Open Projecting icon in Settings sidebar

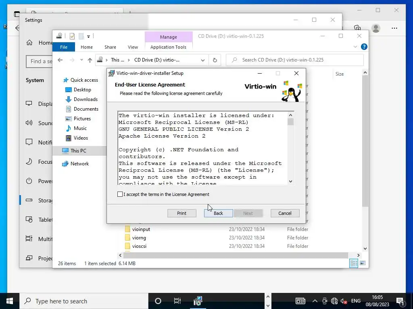click(29, 258)
